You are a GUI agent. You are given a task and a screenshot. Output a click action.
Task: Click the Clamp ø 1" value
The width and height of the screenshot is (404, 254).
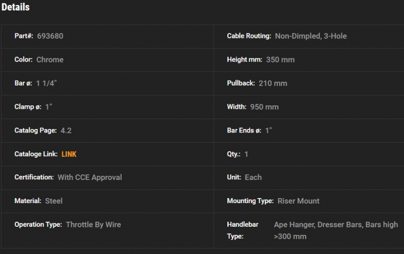48,107
